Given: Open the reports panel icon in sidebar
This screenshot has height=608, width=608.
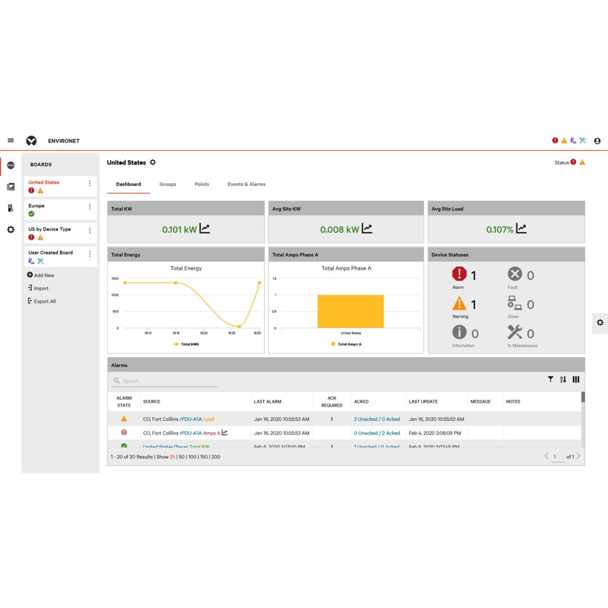Looking at the screenshot, I should tap(10, 187).
